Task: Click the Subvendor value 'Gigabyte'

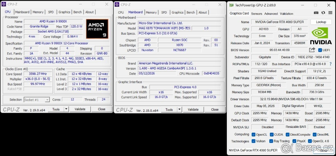Action: [x=265, y=57]
